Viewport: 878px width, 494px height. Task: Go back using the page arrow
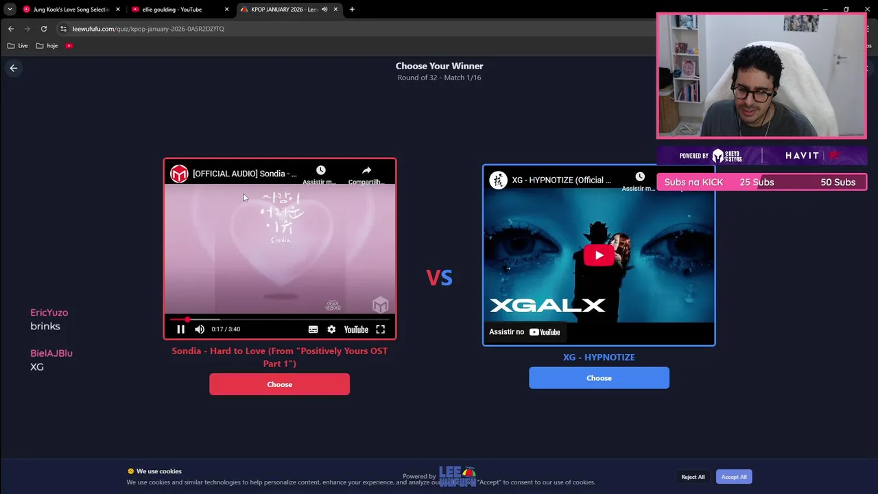[x=14, y=68]
